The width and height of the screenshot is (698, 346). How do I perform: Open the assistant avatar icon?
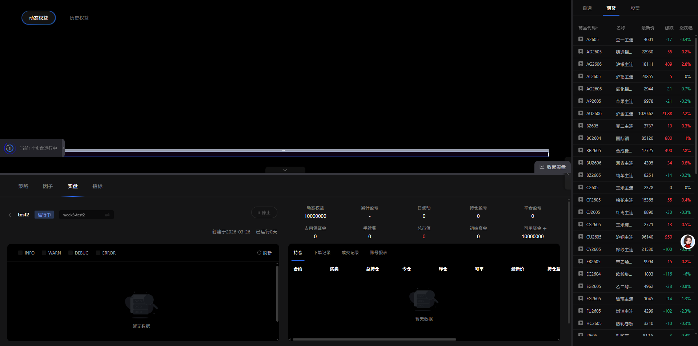[x=687, y=241]
